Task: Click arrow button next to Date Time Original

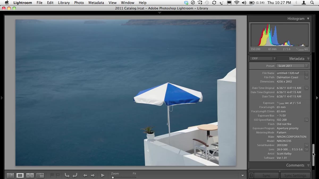Action: point(306,88)
